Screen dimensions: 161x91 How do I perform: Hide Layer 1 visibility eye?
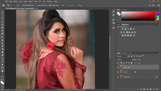point(118,72)
